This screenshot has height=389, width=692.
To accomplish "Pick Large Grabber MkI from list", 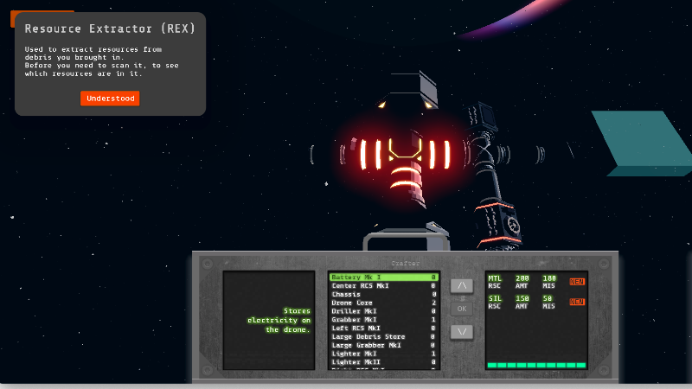I will pyautogui.click(x=382, y=345).
